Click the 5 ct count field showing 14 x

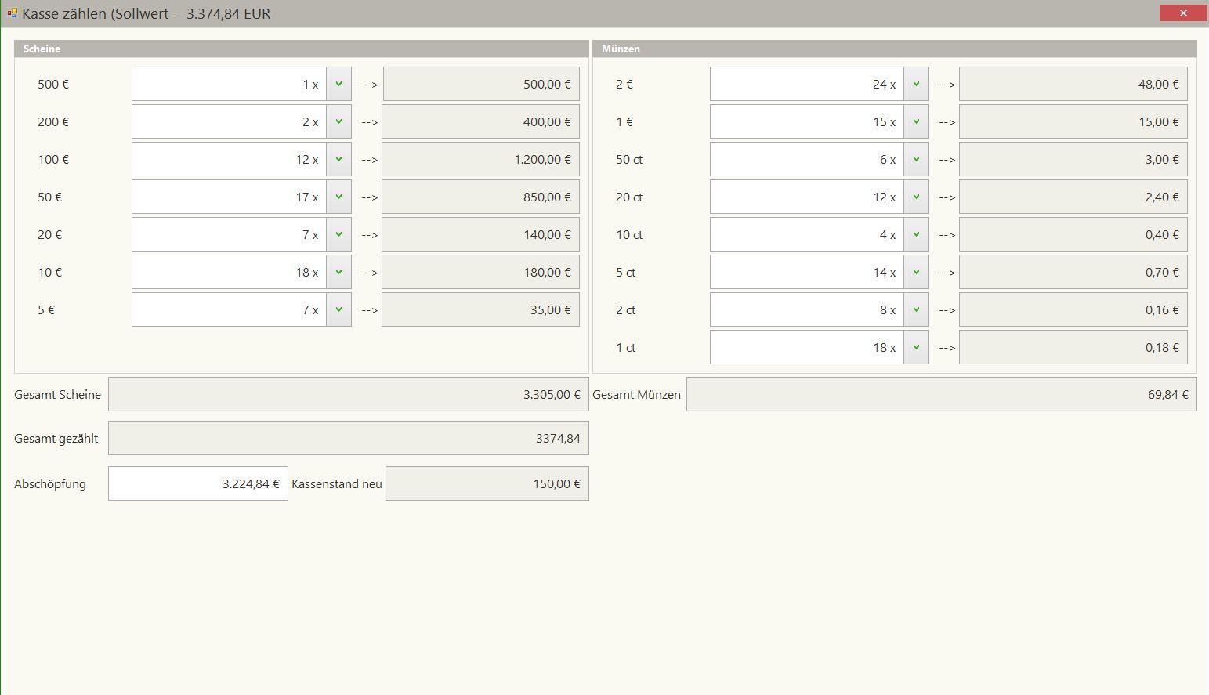coord(806,272)
